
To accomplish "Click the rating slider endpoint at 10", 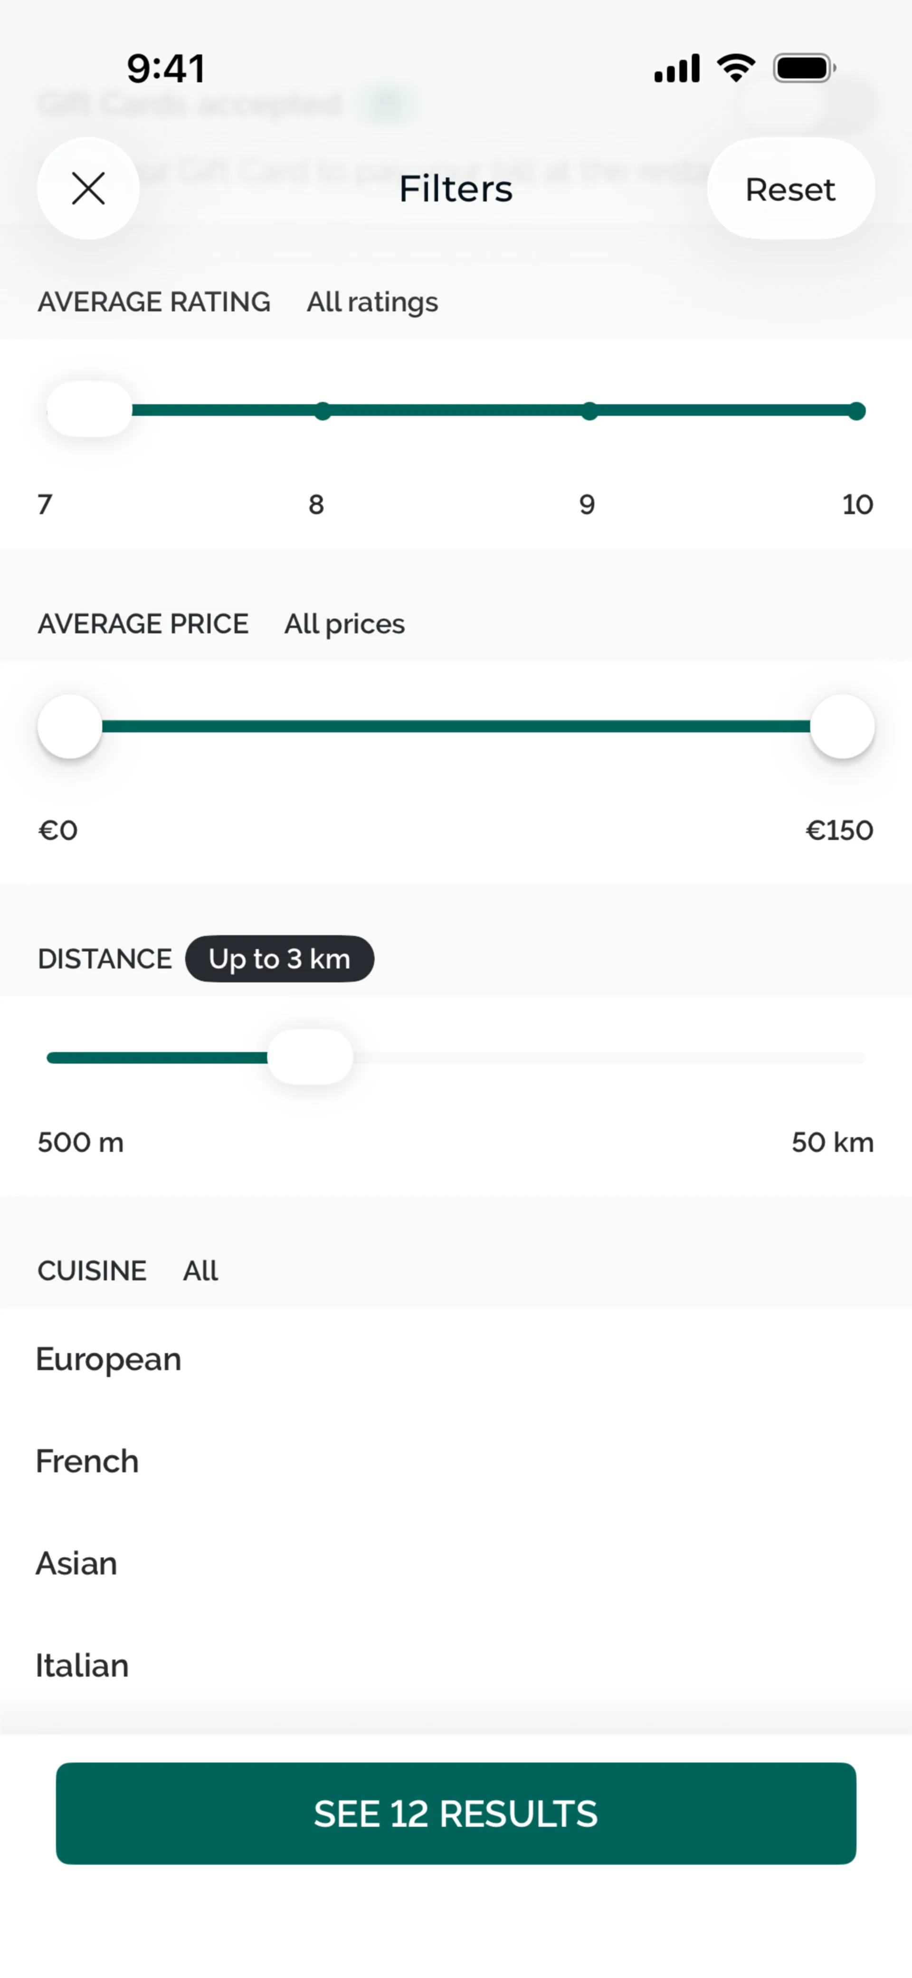I will point(857,411).
